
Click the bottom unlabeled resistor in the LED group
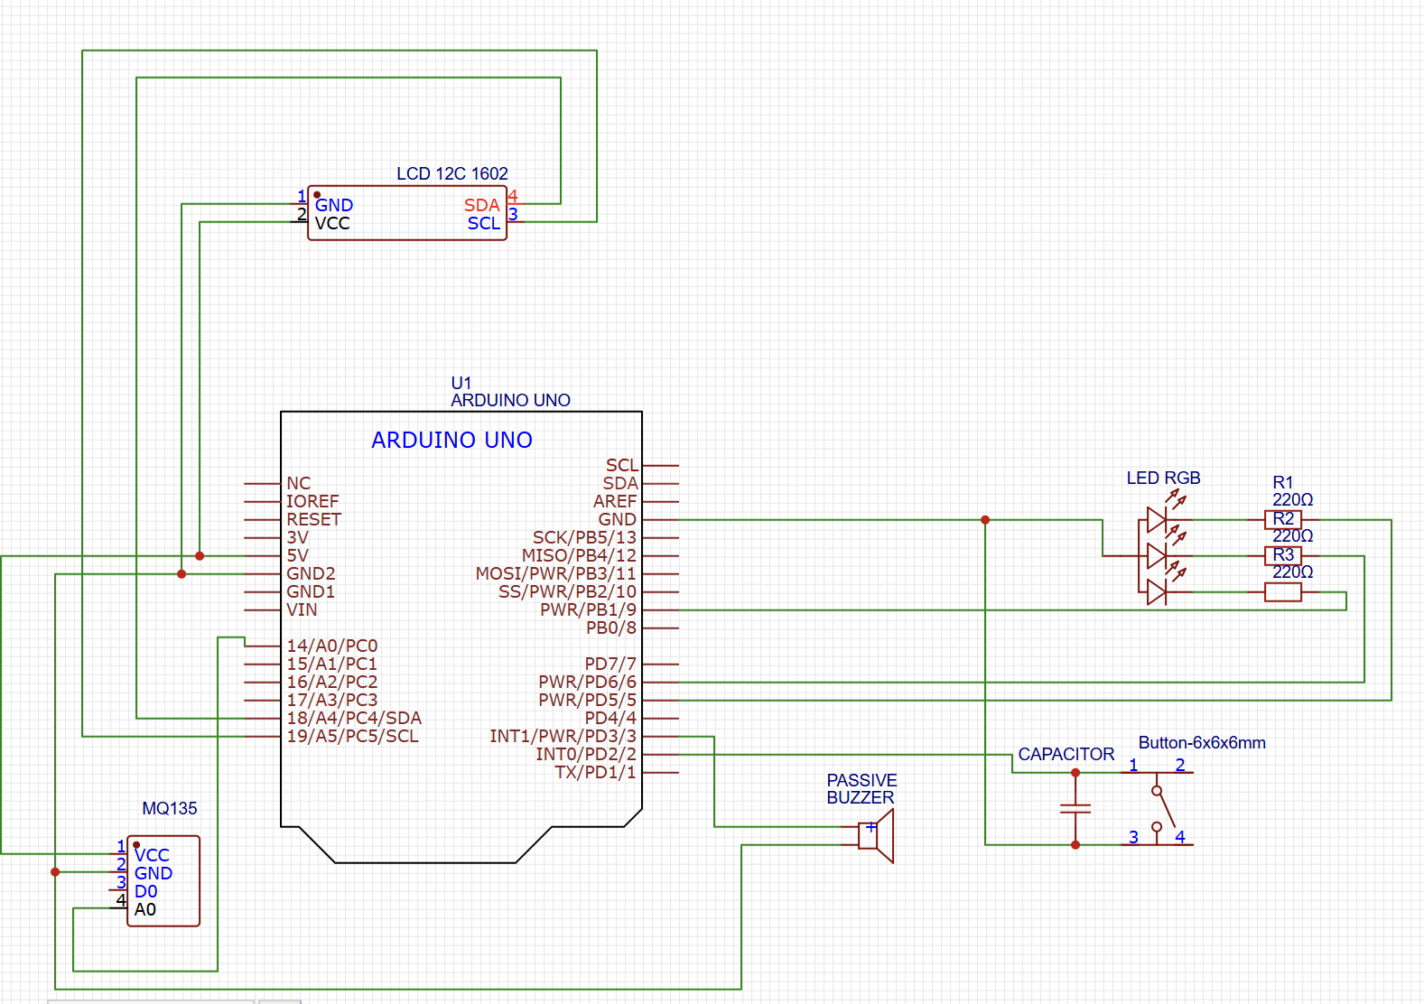tap(1282, 592)
